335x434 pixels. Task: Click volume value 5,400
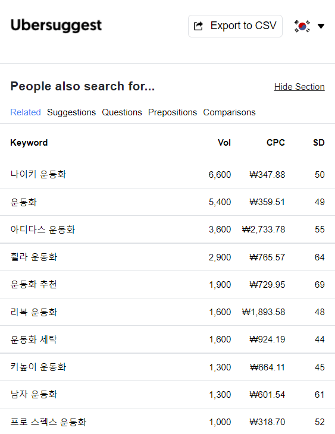coord(220,202)
